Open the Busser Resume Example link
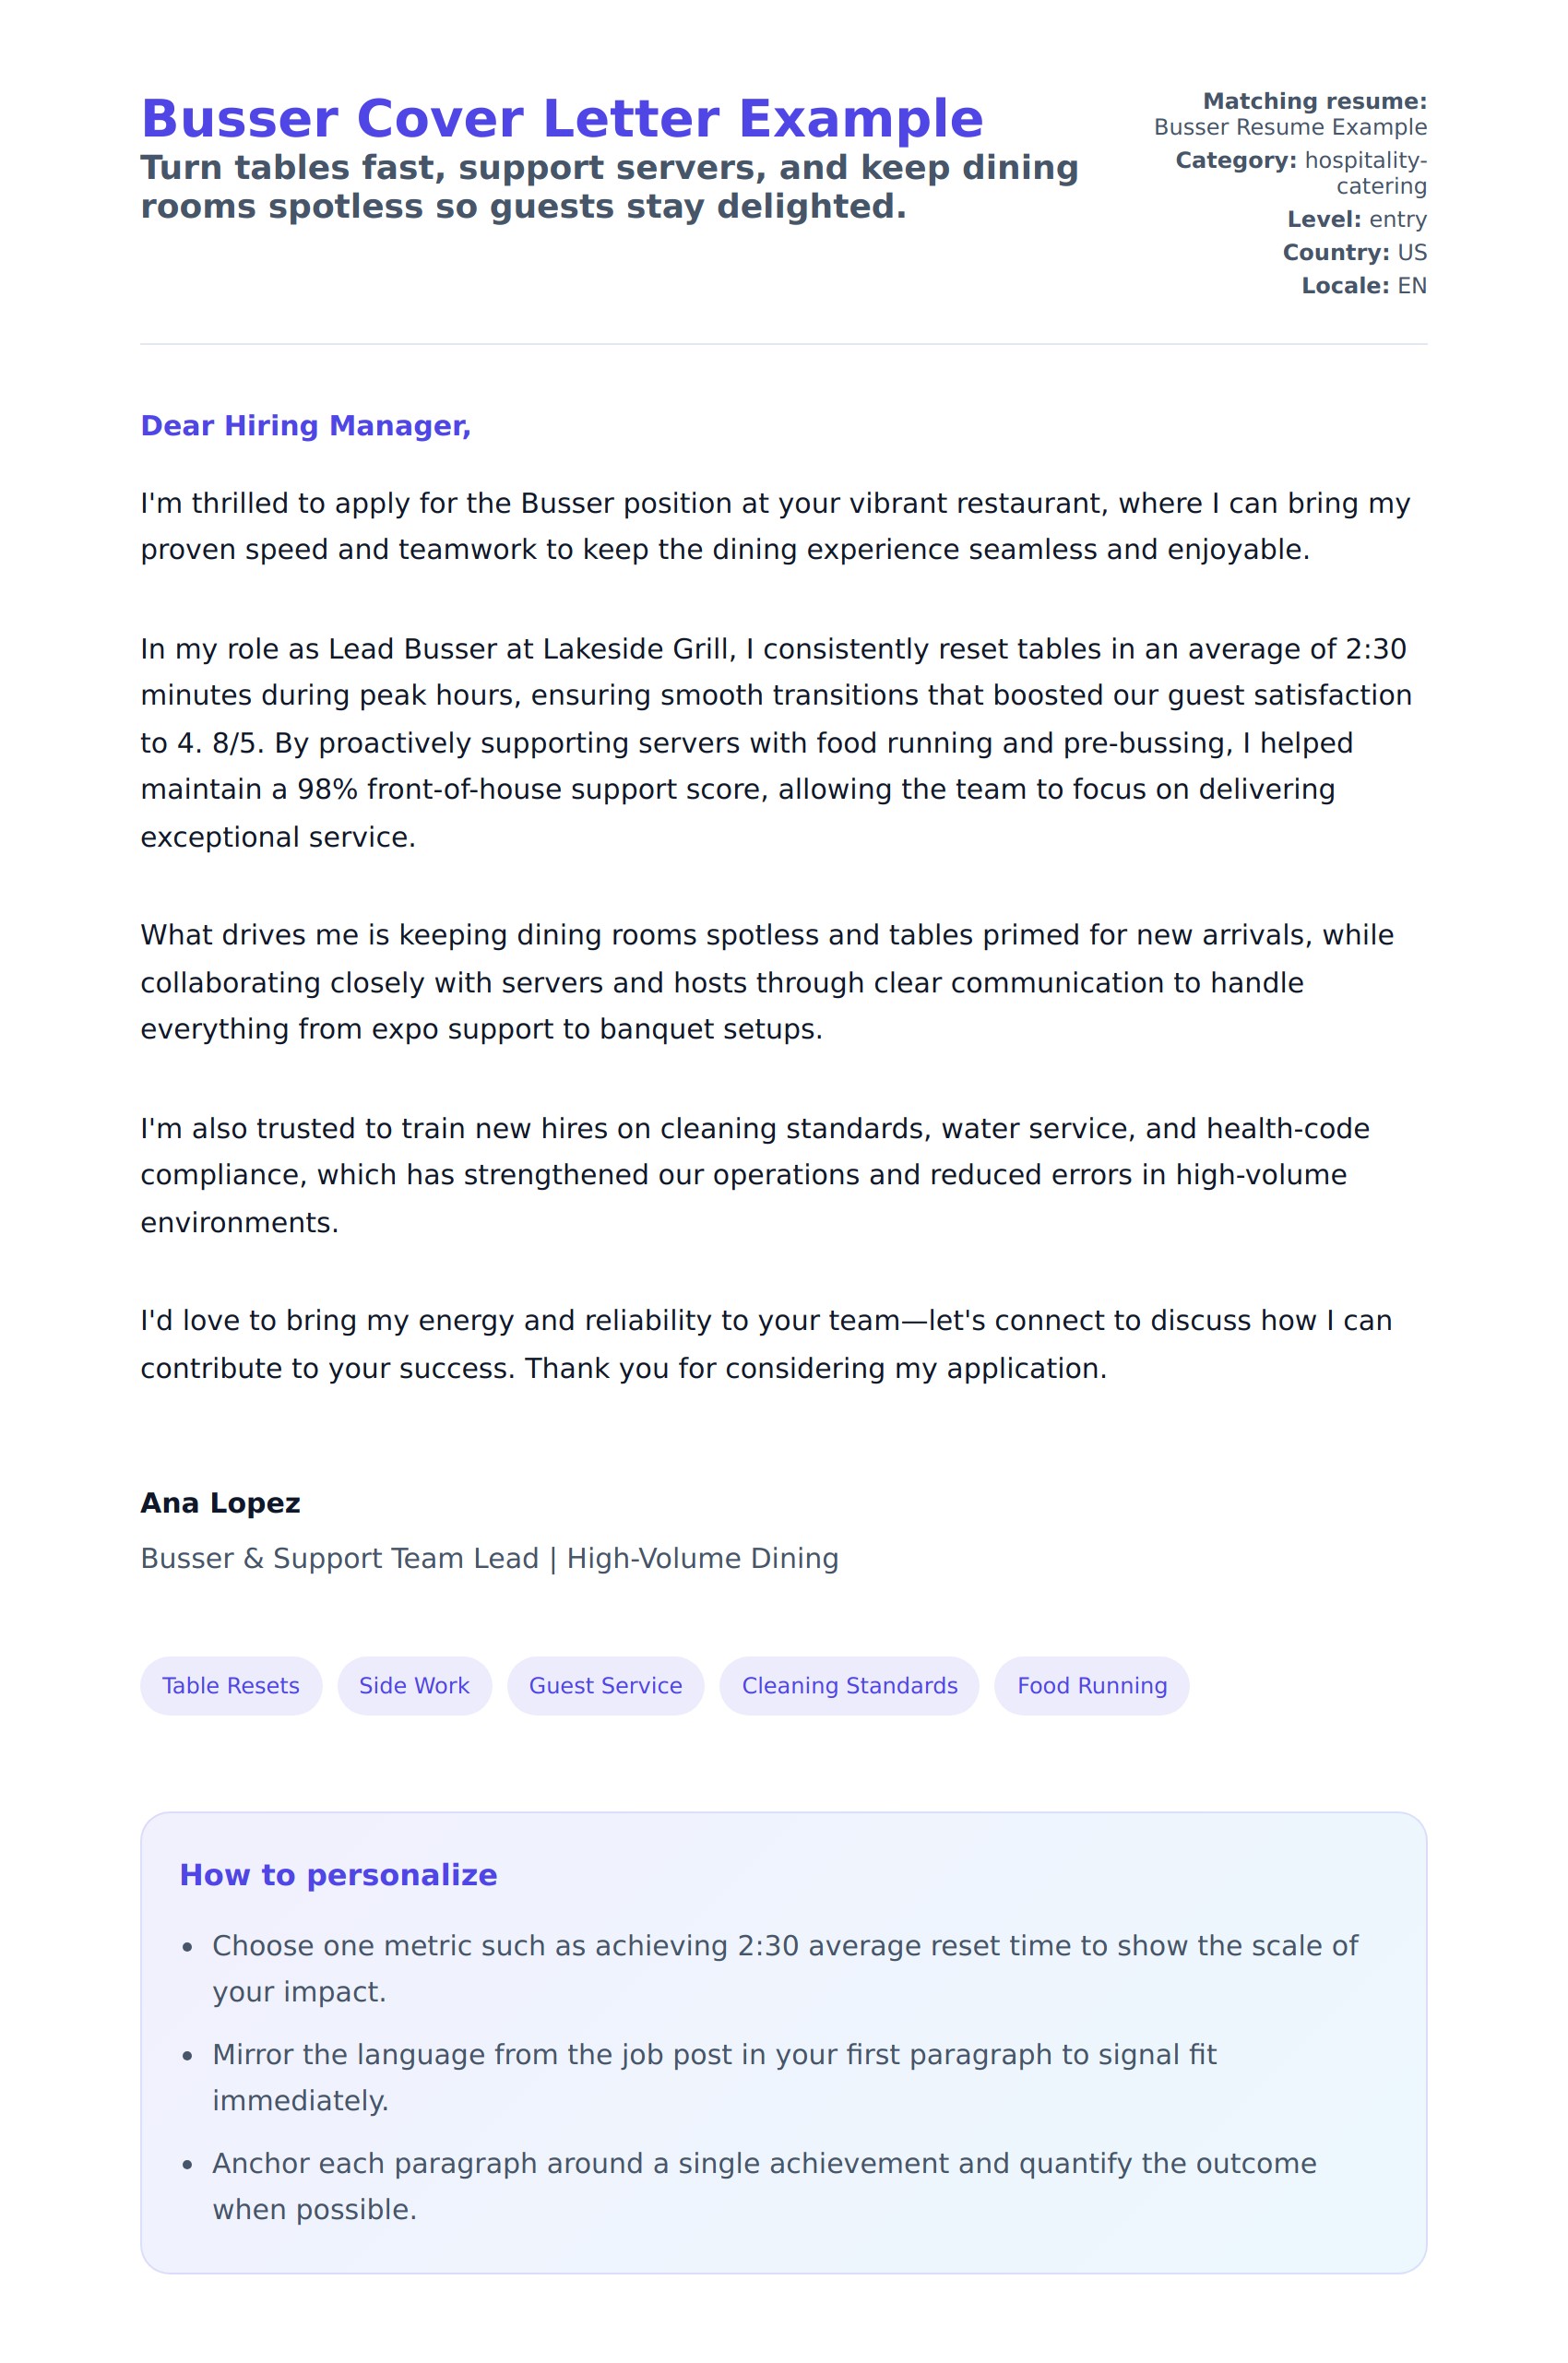 coord(1289,127)
